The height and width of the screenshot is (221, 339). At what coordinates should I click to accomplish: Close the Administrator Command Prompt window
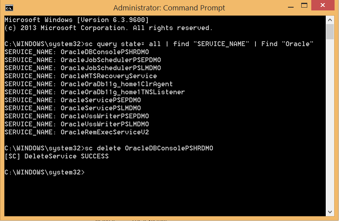pos(323,5)
